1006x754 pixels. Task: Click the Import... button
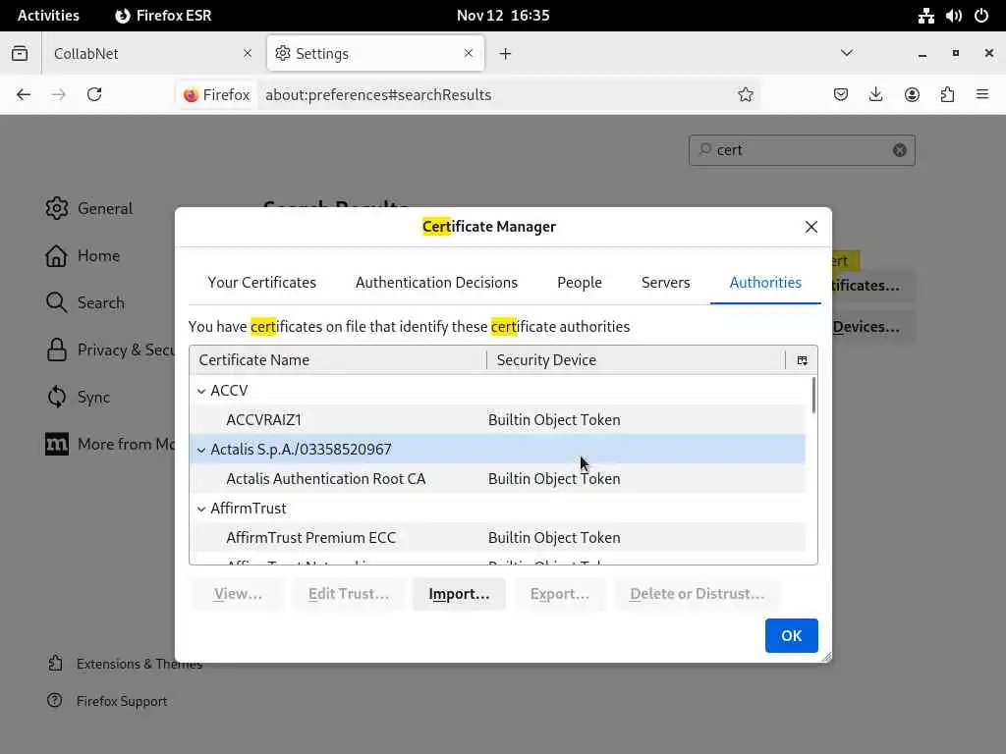pos(459,594)
